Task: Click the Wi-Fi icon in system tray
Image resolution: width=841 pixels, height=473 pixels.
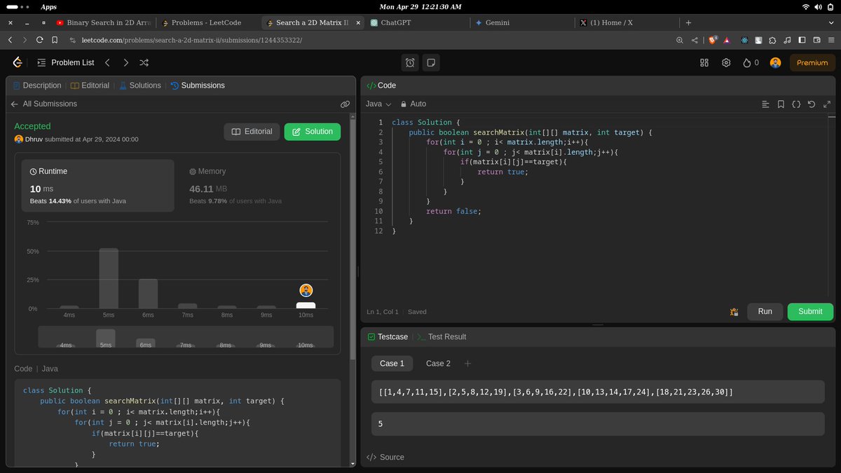Action: 806,7
